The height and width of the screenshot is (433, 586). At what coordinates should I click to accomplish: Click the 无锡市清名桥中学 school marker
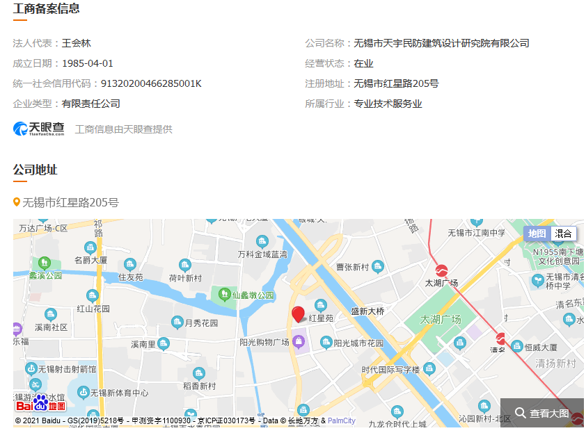point(537,280)
